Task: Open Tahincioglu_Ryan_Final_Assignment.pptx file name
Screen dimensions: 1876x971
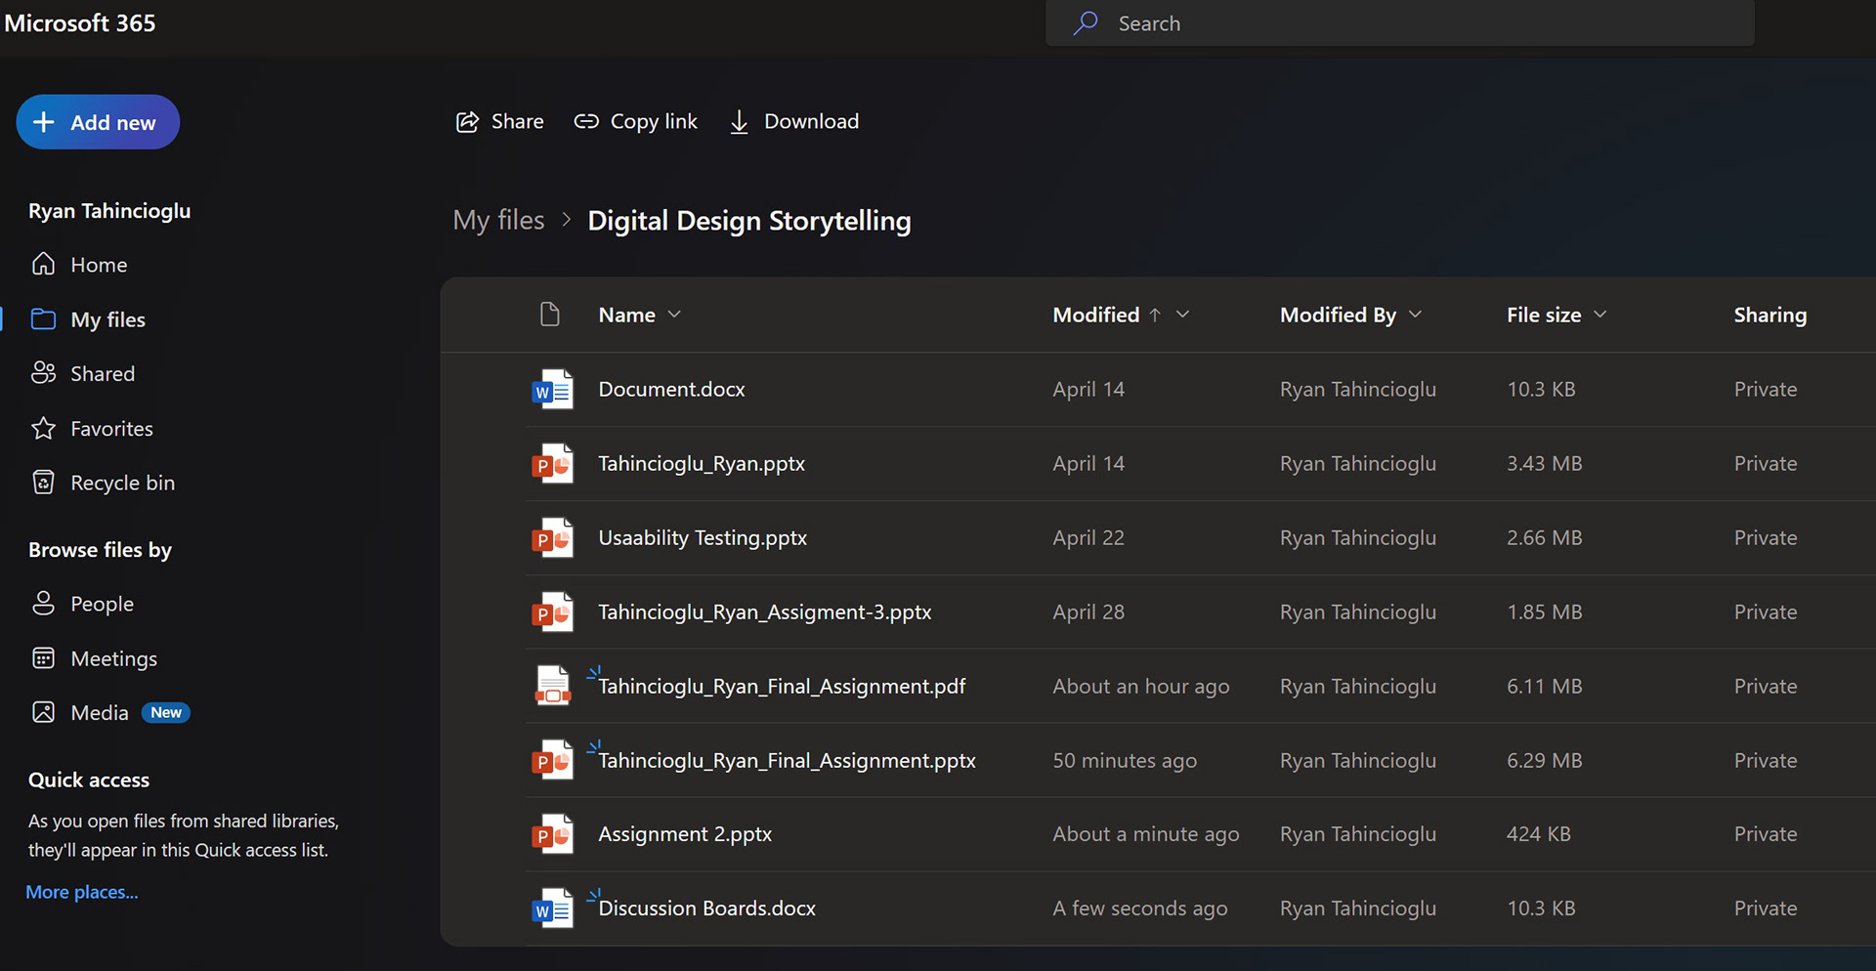Action: pos(787,760)
